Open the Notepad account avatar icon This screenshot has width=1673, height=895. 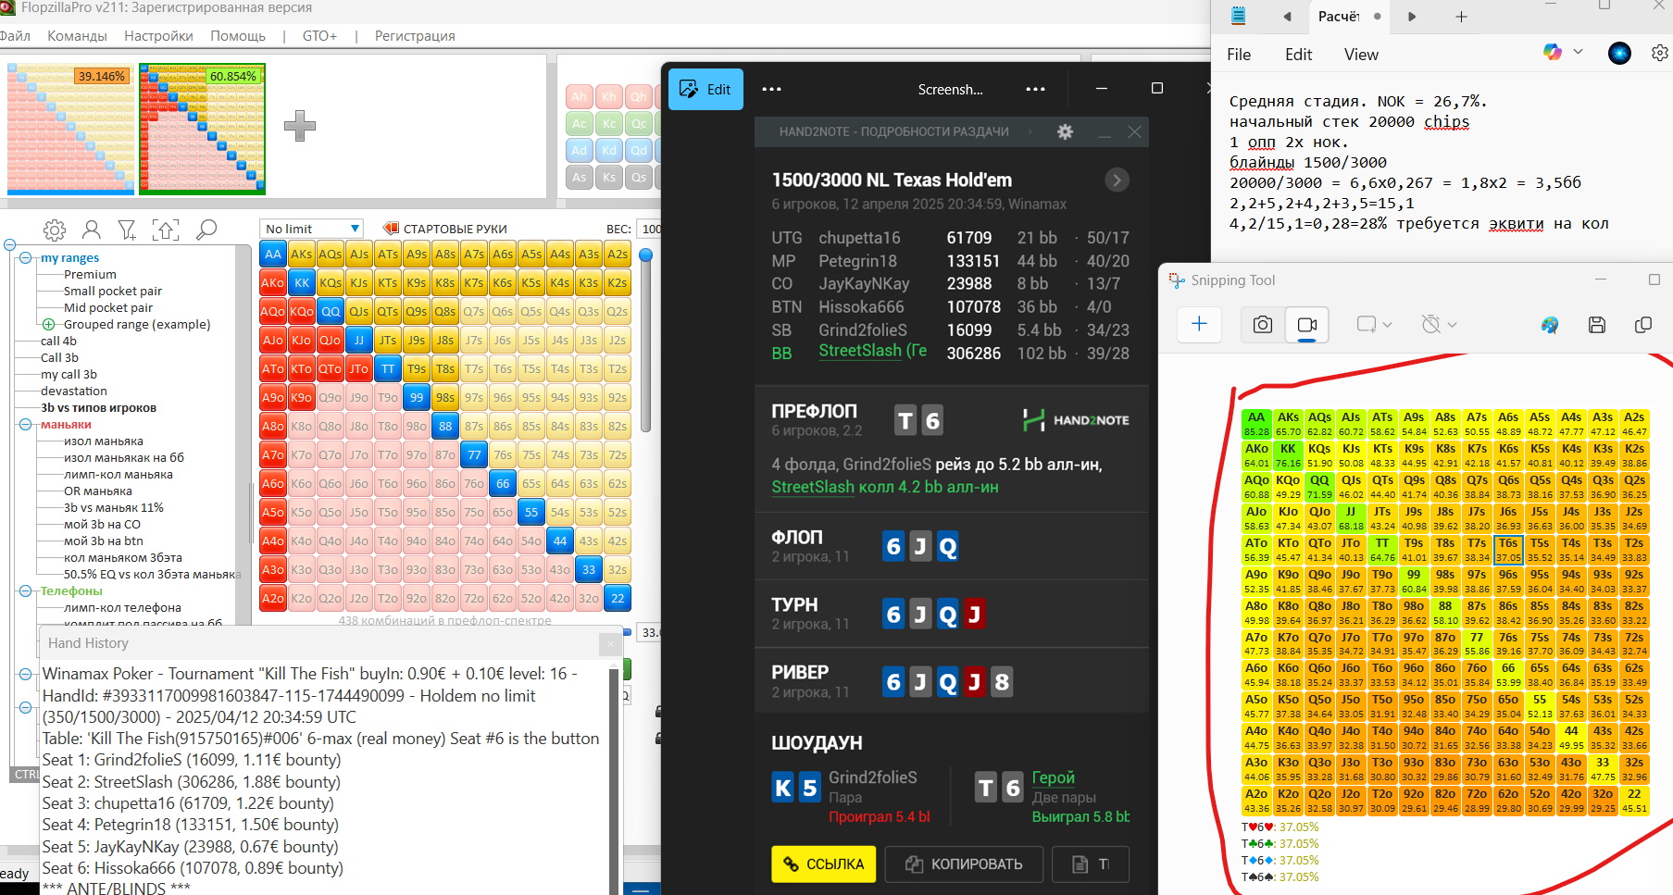(1619, 54)
